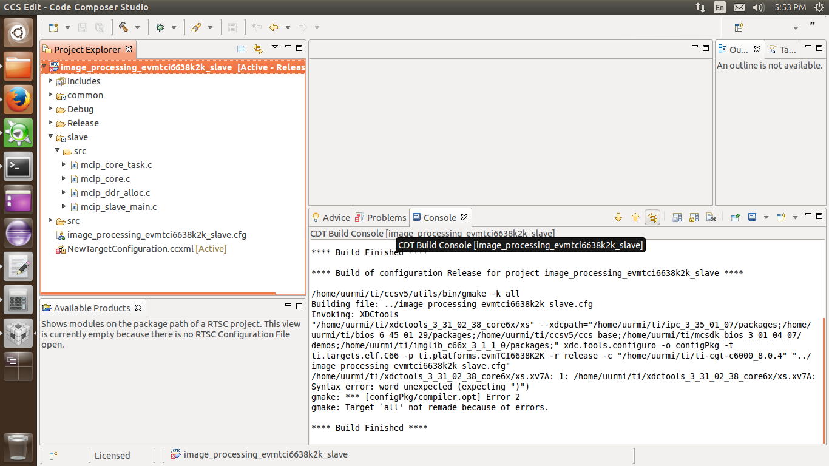Toggle the console link/sync button
The width and height of the screenshot is (829, 466).
(x=652, y=217)
